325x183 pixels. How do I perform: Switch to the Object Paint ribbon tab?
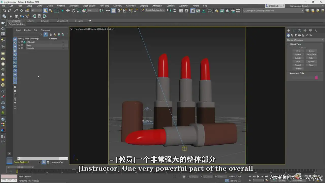62,21
